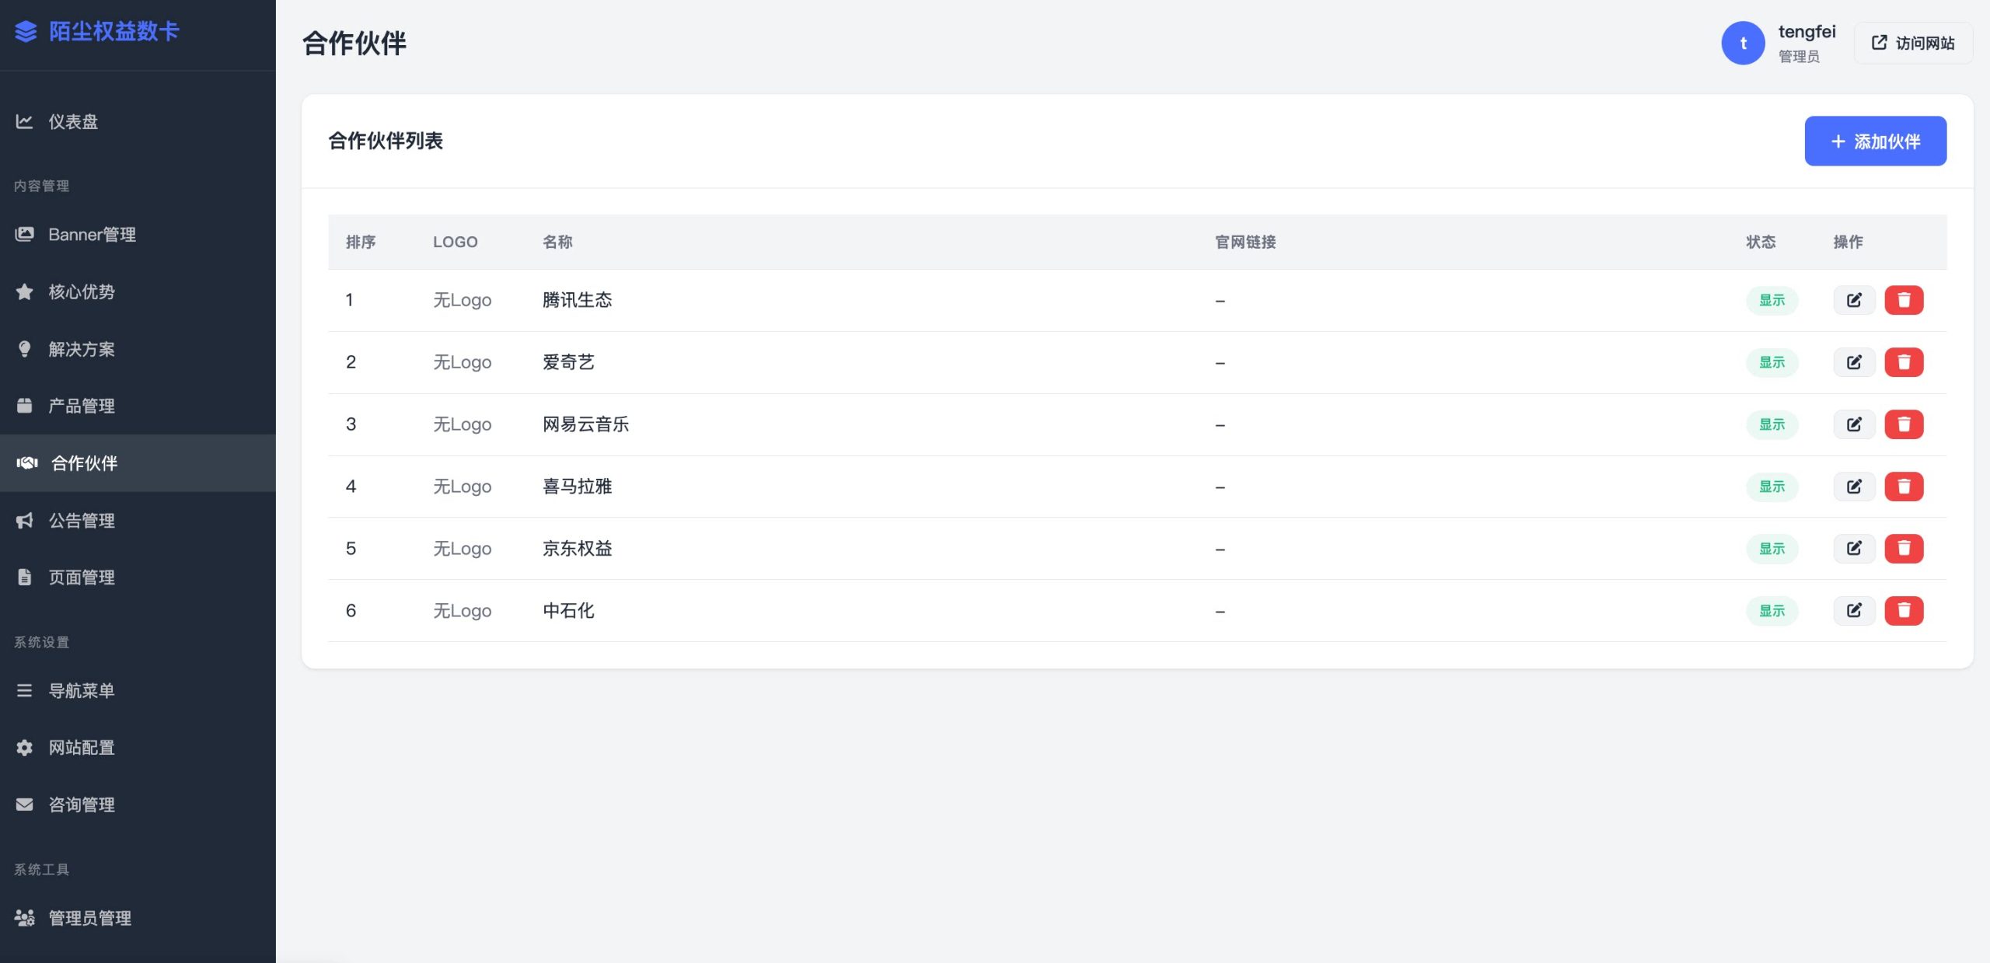Click the partner name 腾讯生态
The width and height of the screenshot is (1990, 963).
577,300
